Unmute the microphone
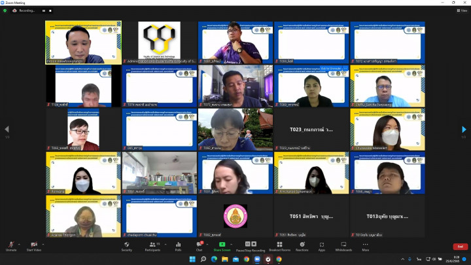This screenshot has height=265, width=471. 11,246
